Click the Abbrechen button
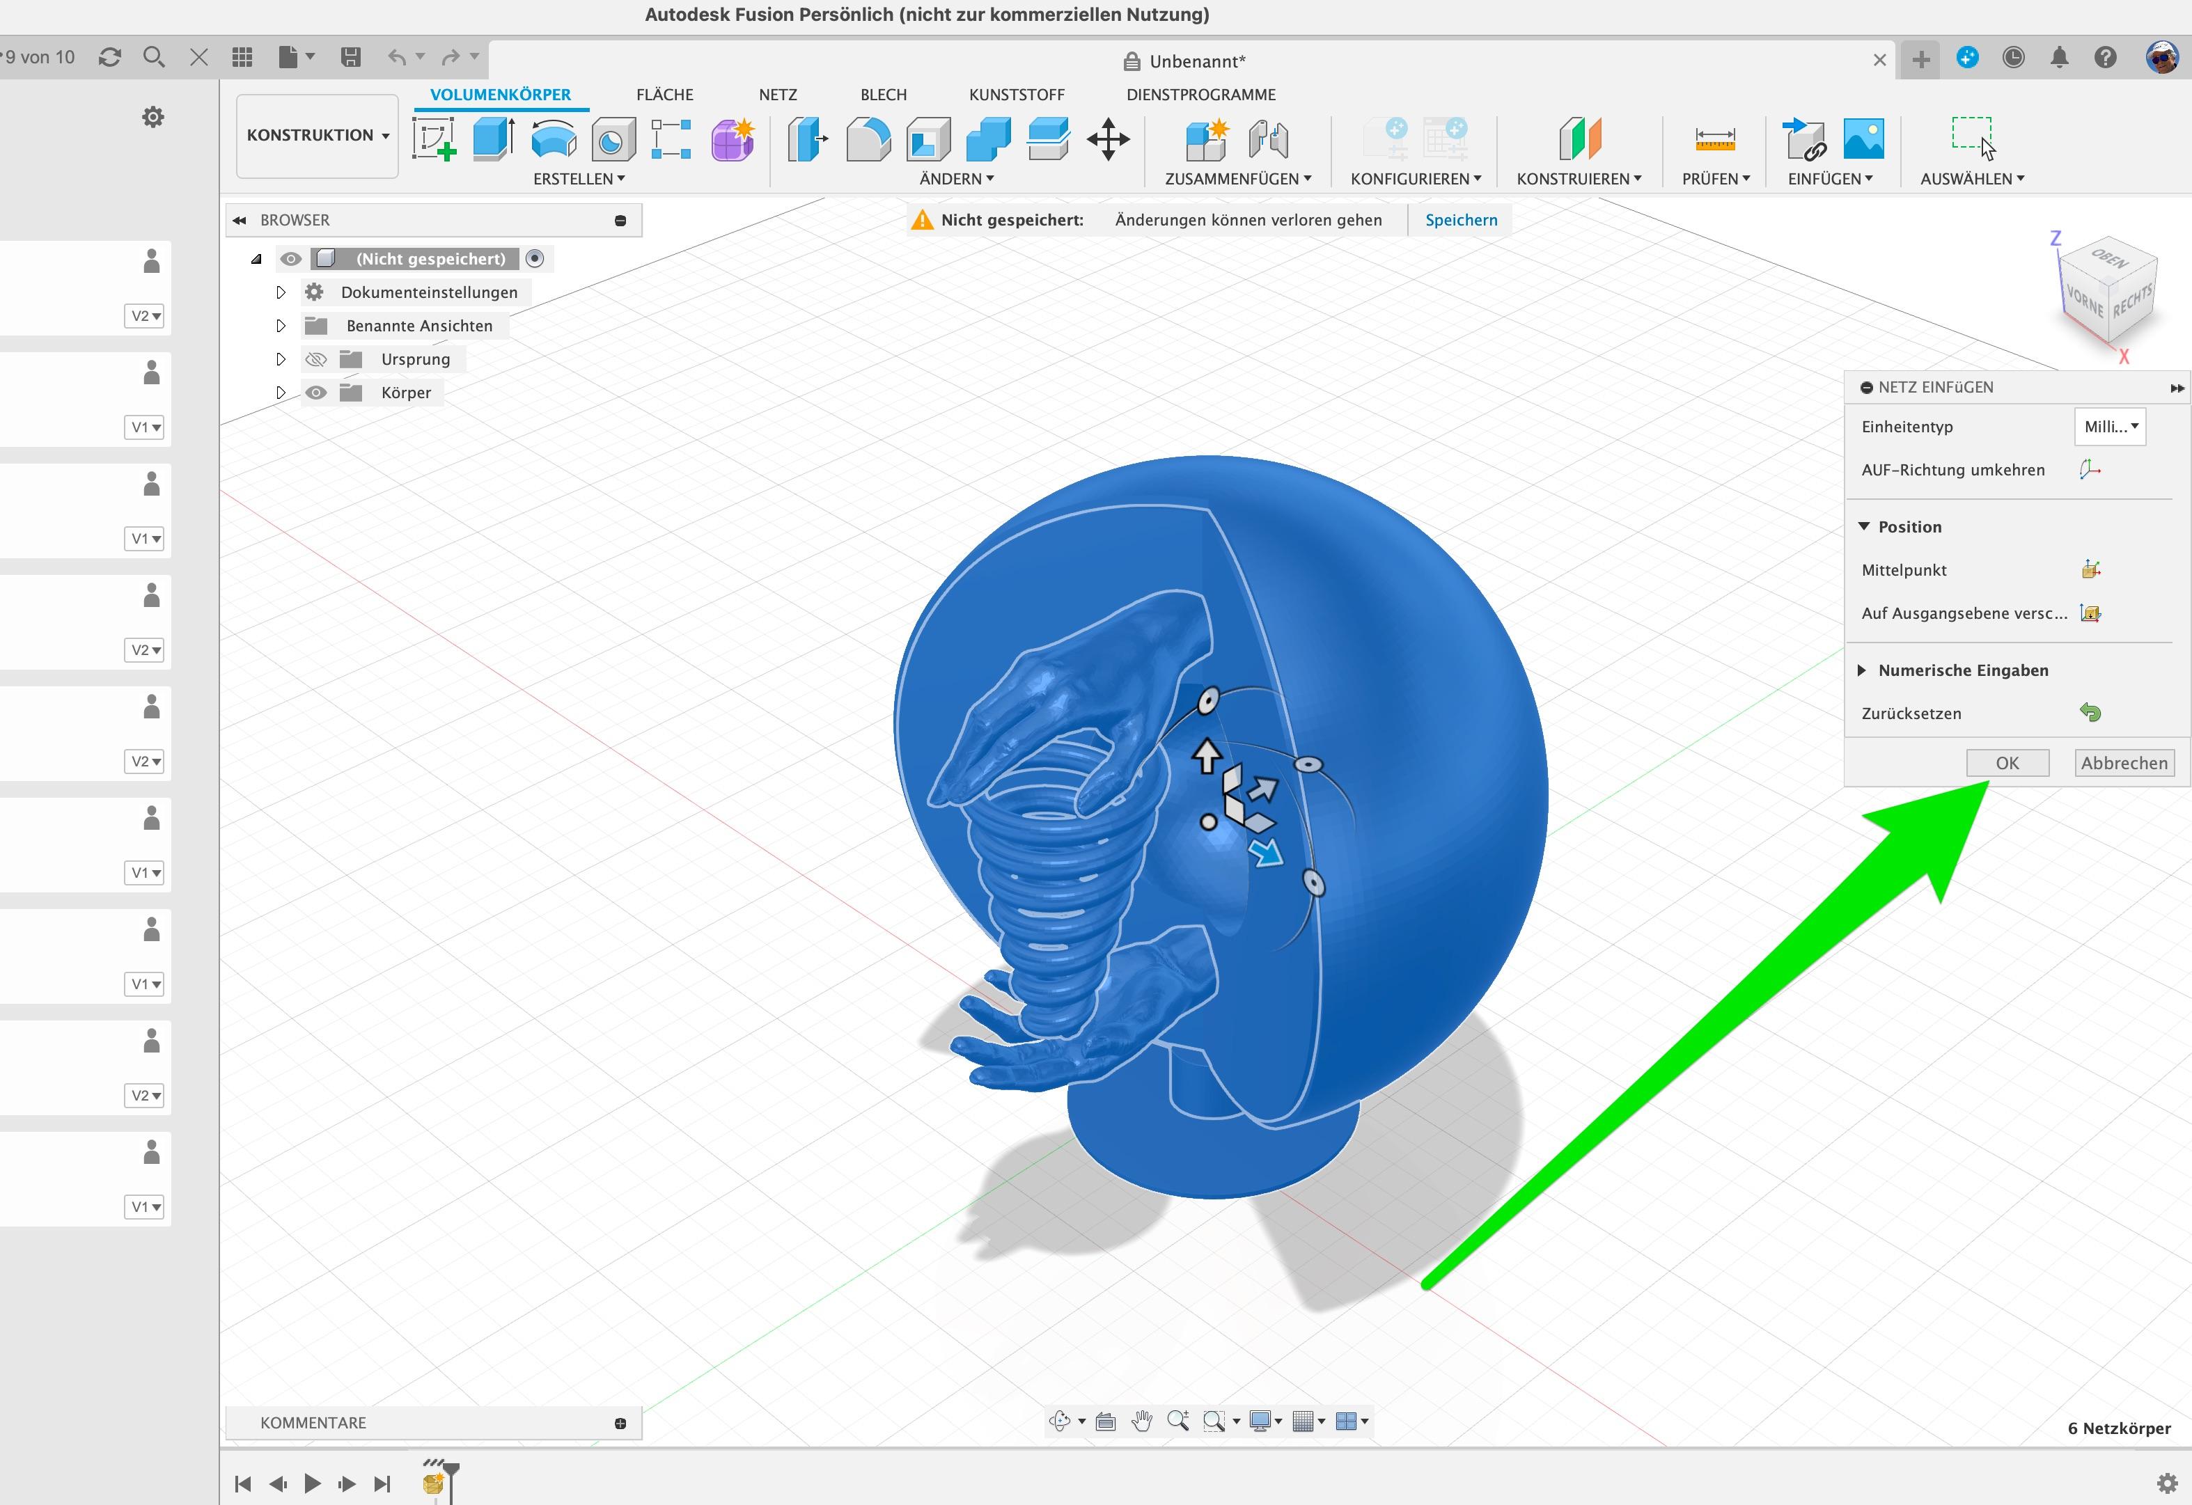The image size is (2192, 1505). [x=2124, y=763]
